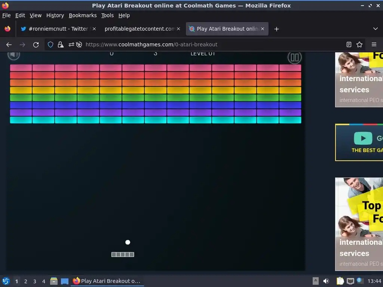Open the File menu
This screenshot has width=383, height=287.
point(6,15)
